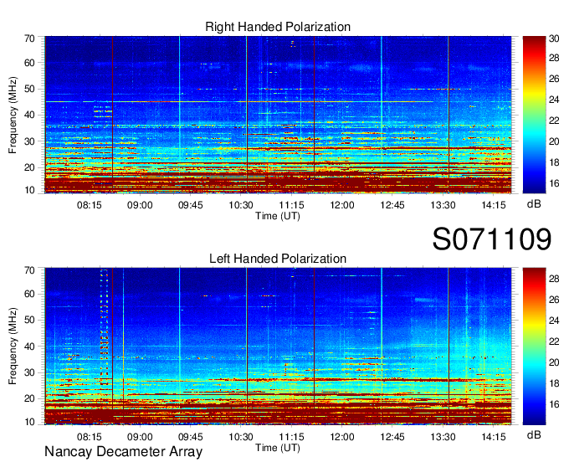Click the 10:30 tick on the top time axis
Image resolution: width=569 pixels, height=462 pixels.
point(241,205)
